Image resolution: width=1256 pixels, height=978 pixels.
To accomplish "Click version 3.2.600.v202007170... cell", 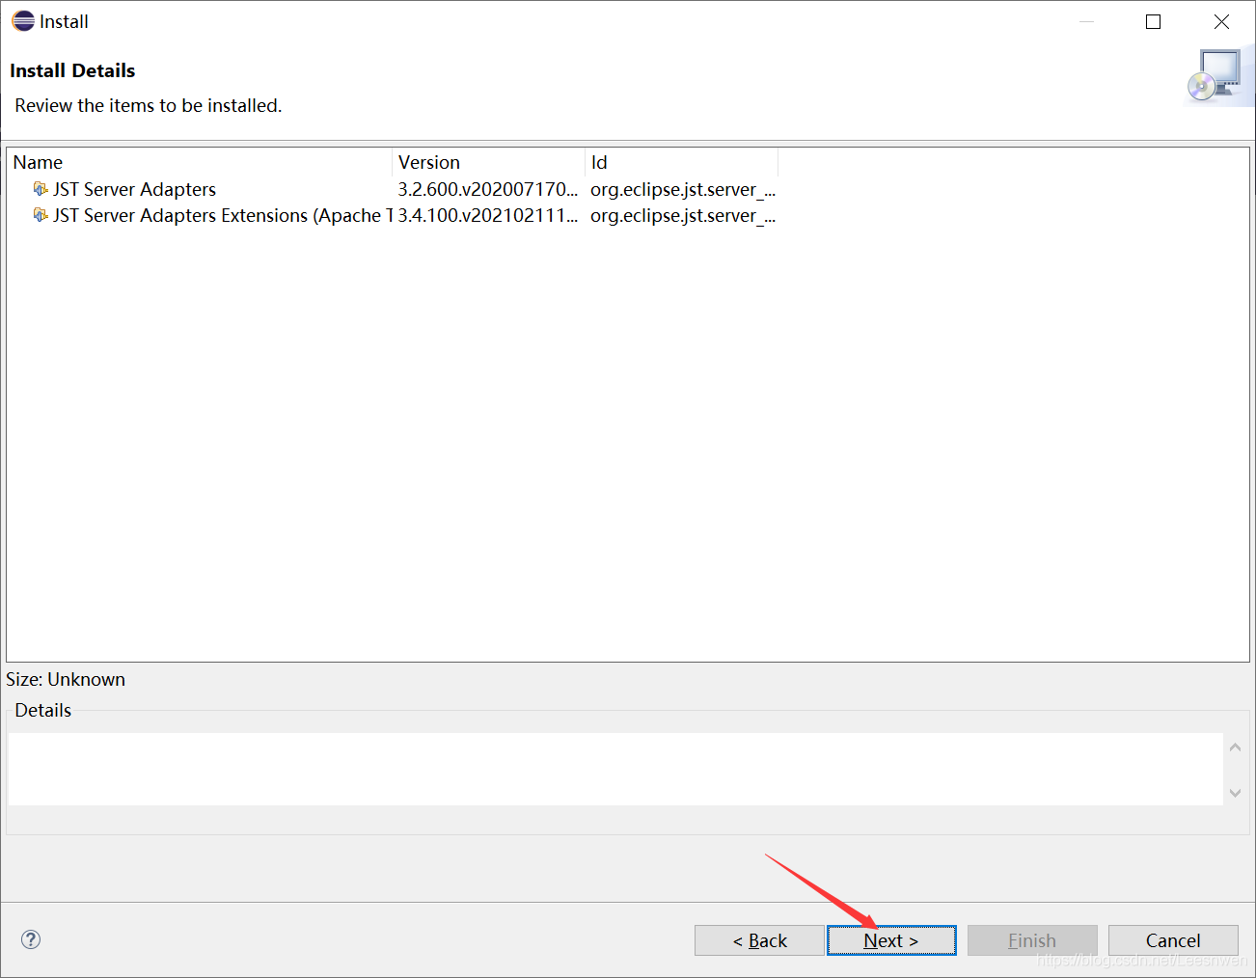I will tap(488, 189).
